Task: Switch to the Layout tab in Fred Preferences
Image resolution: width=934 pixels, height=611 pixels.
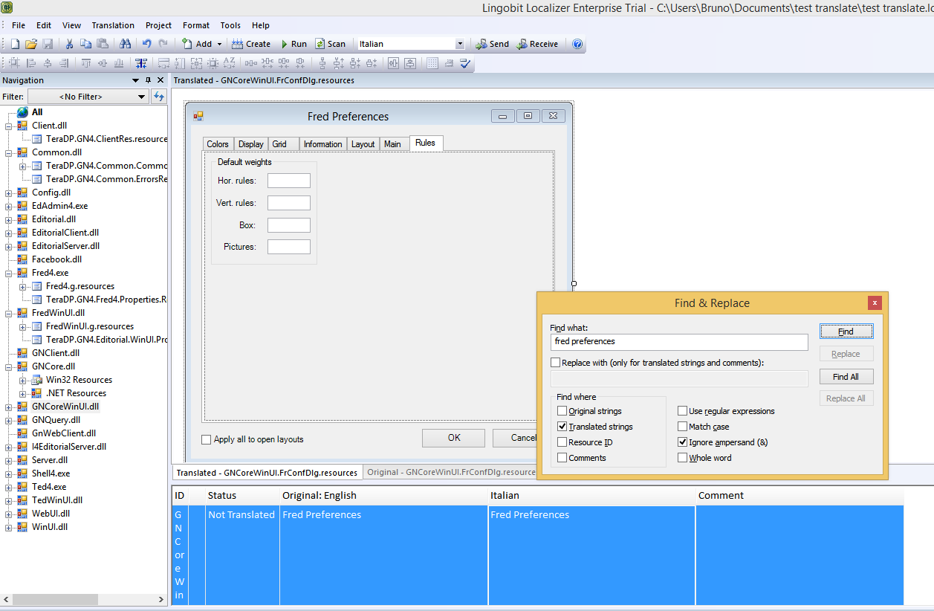Action: [363, 144]
